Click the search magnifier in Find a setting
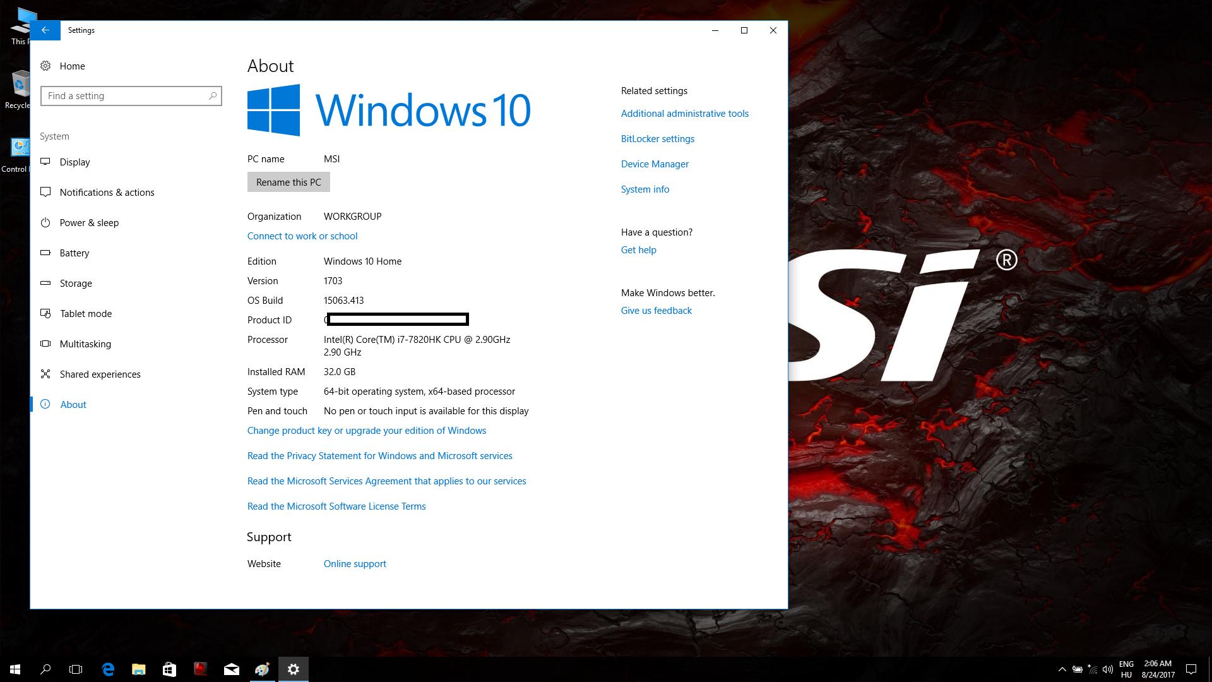 pyautogui.click(x=213, y=96)
